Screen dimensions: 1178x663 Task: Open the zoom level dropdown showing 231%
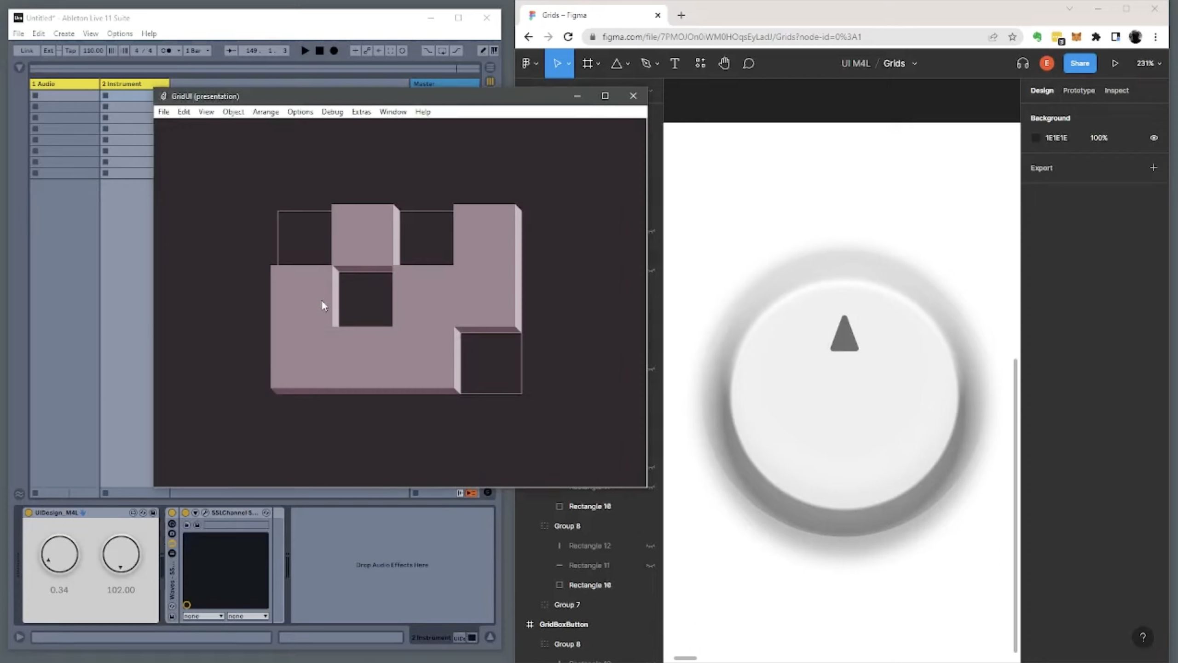[1149, 63]
